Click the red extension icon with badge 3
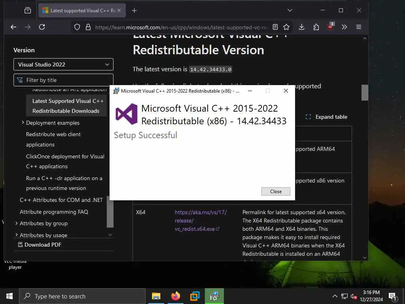The height and width of the screenshot is (304, 405). pyautogui.click(x=330, y=27)
